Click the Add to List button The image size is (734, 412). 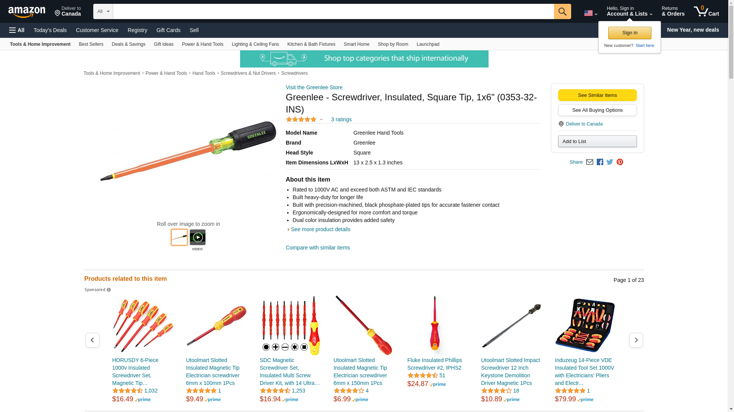(x=597, y=142)
